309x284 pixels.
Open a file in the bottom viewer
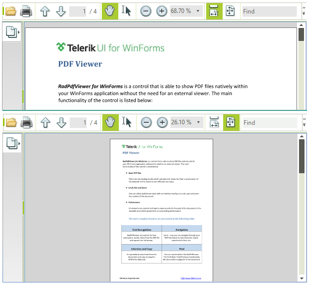coord(11,122)
